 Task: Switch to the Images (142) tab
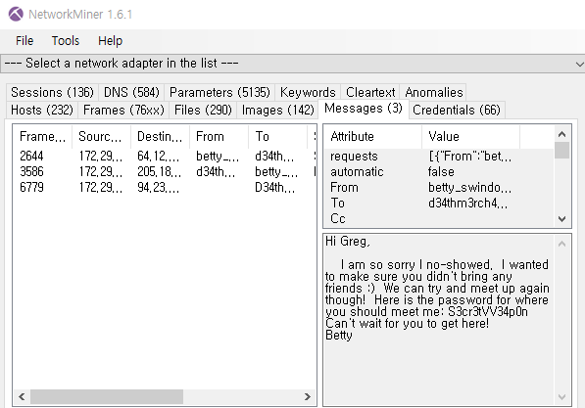point(277,110)
